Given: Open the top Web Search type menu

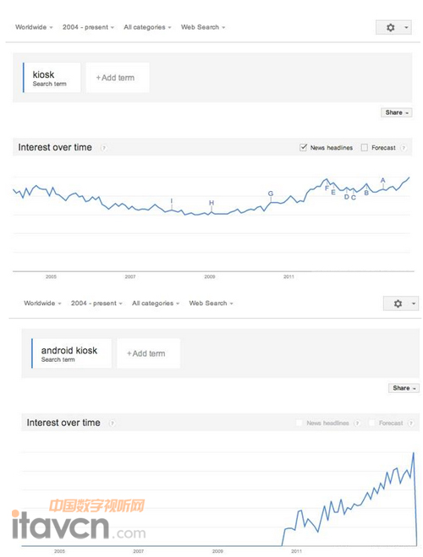Looking at the screenshot, I should pyautogui.click(x=203, y=27).
